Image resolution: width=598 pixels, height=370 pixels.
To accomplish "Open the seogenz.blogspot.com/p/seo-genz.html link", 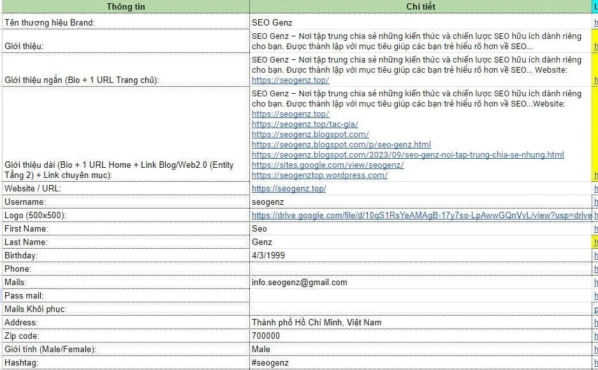I will coord(341,145).
